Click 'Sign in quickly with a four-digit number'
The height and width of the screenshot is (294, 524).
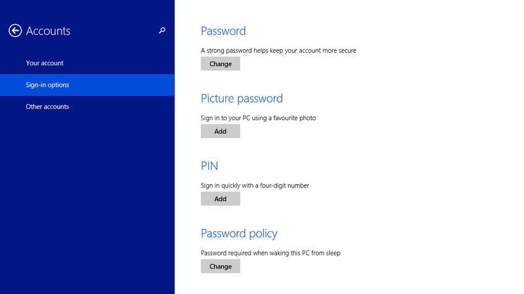[x=255, y=186]
